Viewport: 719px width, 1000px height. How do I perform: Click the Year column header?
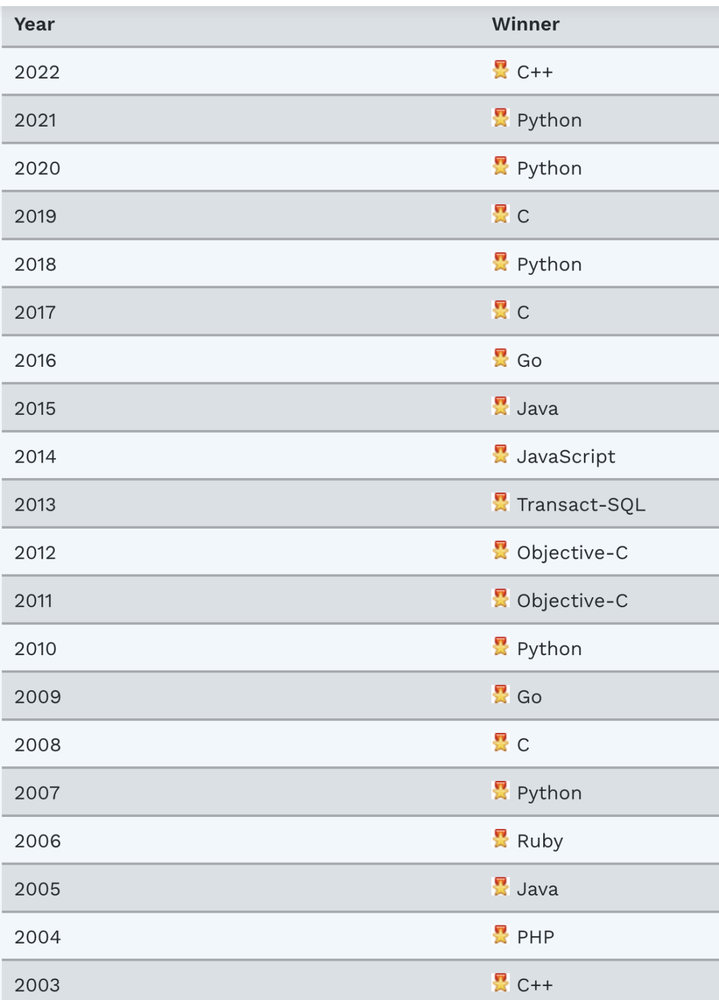[35, 25]
